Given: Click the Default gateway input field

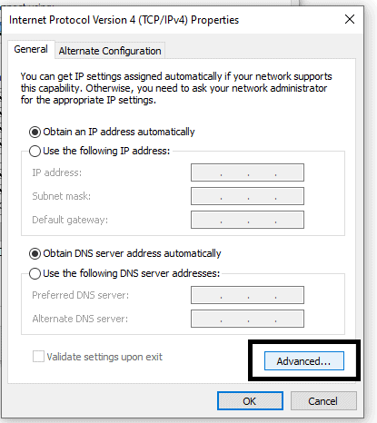Looking at the screenshot, I should tap(247, 220).
